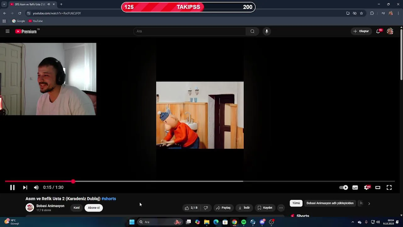Screen dimensions: 403x227
Task: Open video quality settings gear
Action: pyautogui.click(x=367, y=187)
